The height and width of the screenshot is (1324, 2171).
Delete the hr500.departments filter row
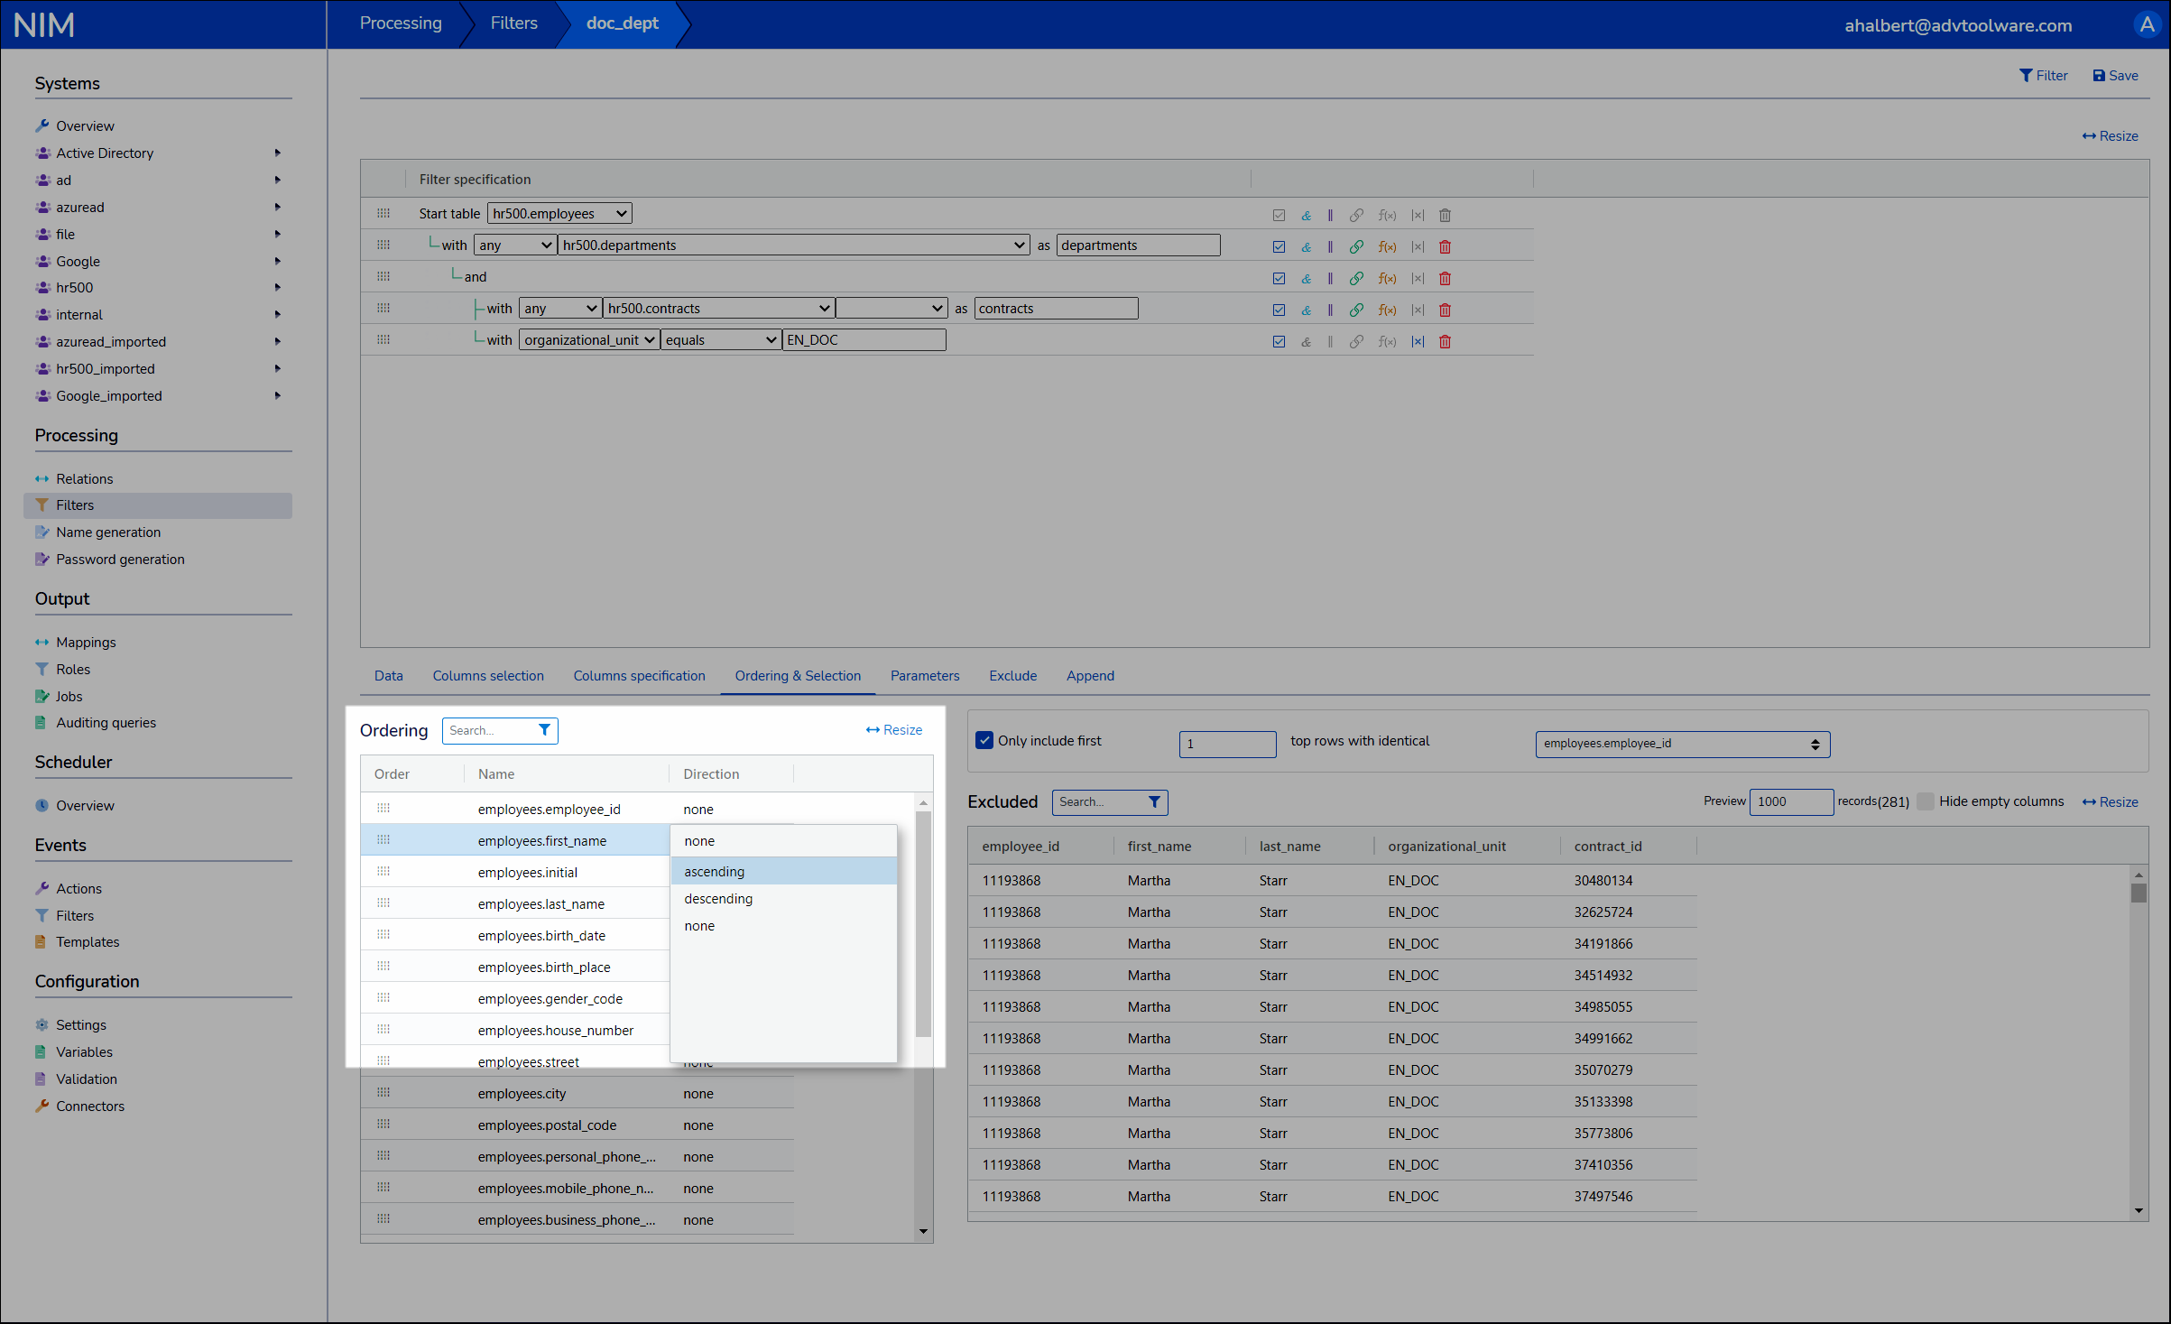coord(1445,247)
